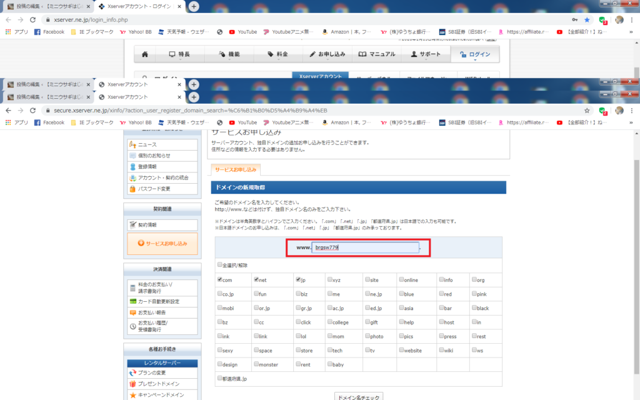Viewport: 640px width, 400px height.
Task: Open the 登録情報 sidebar item
Action: click(149, 167)
